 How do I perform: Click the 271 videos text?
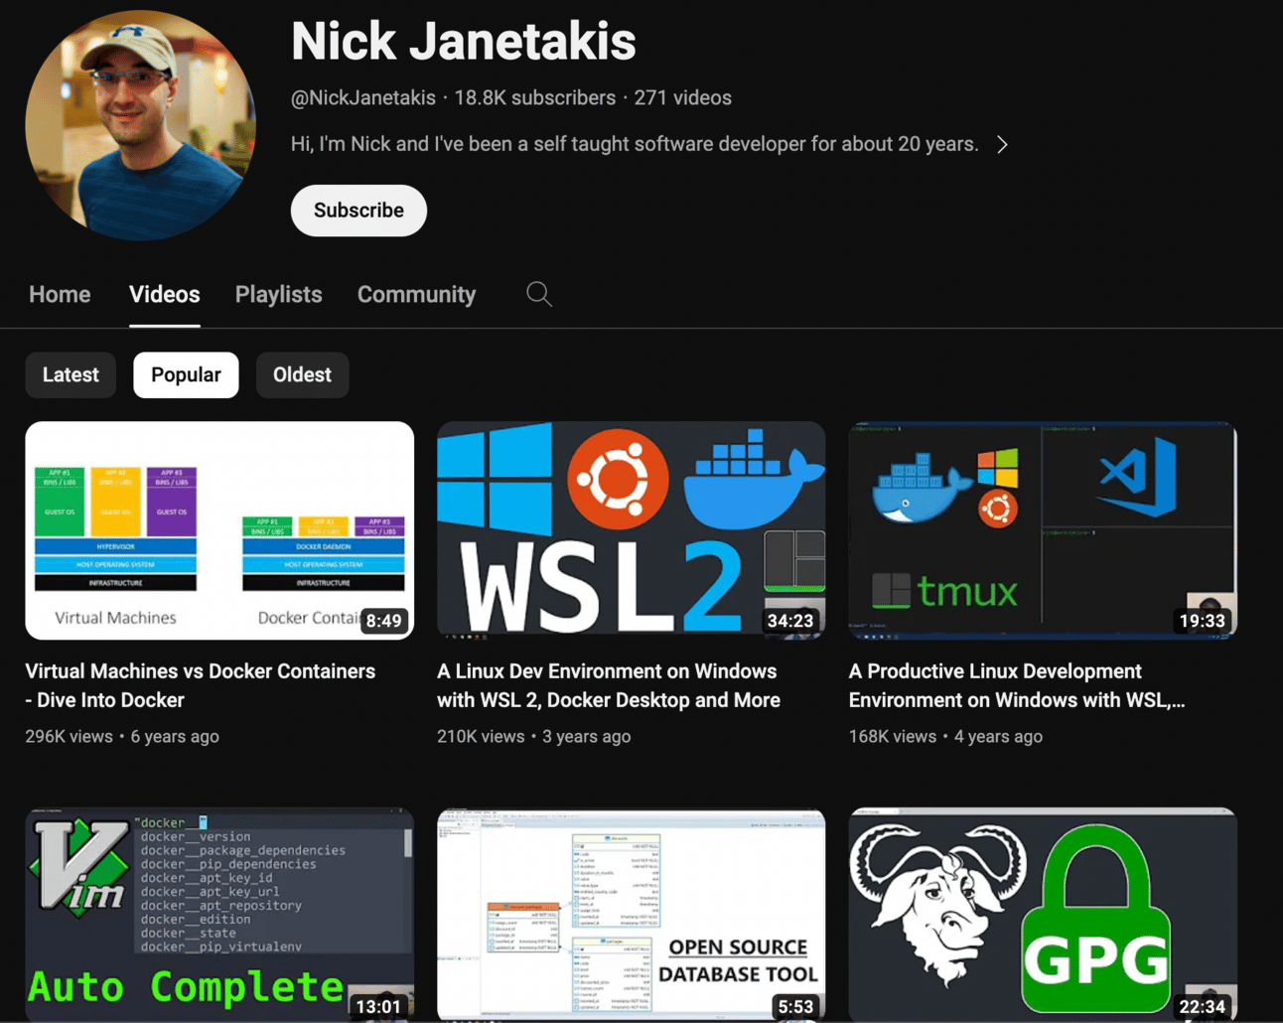click(683, 97)
